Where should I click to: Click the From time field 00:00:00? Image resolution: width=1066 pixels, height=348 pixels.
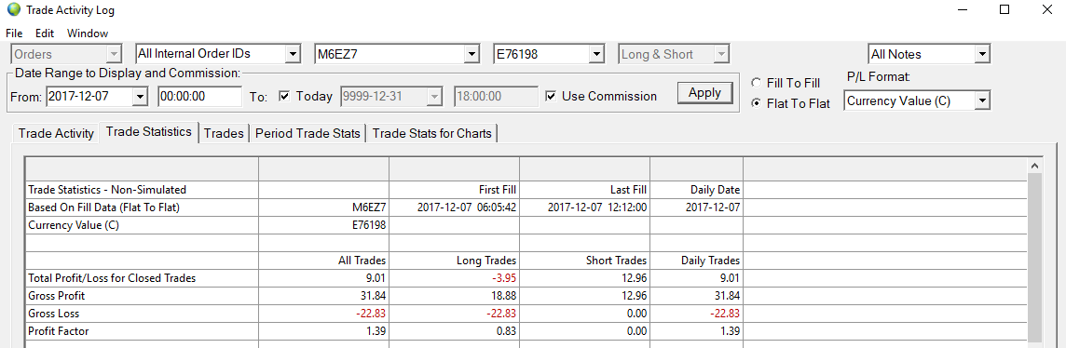coord(199,97)
